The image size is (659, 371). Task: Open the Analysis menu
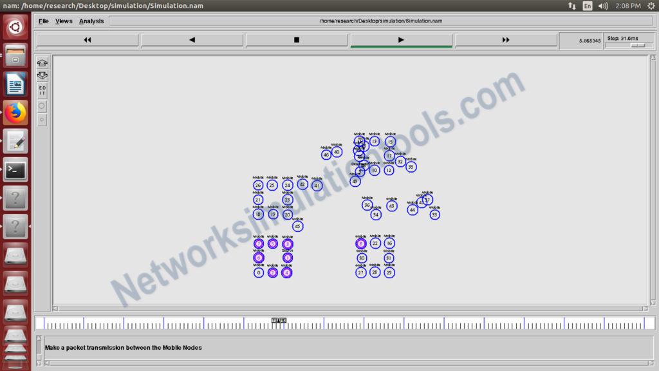pos(91,21)
